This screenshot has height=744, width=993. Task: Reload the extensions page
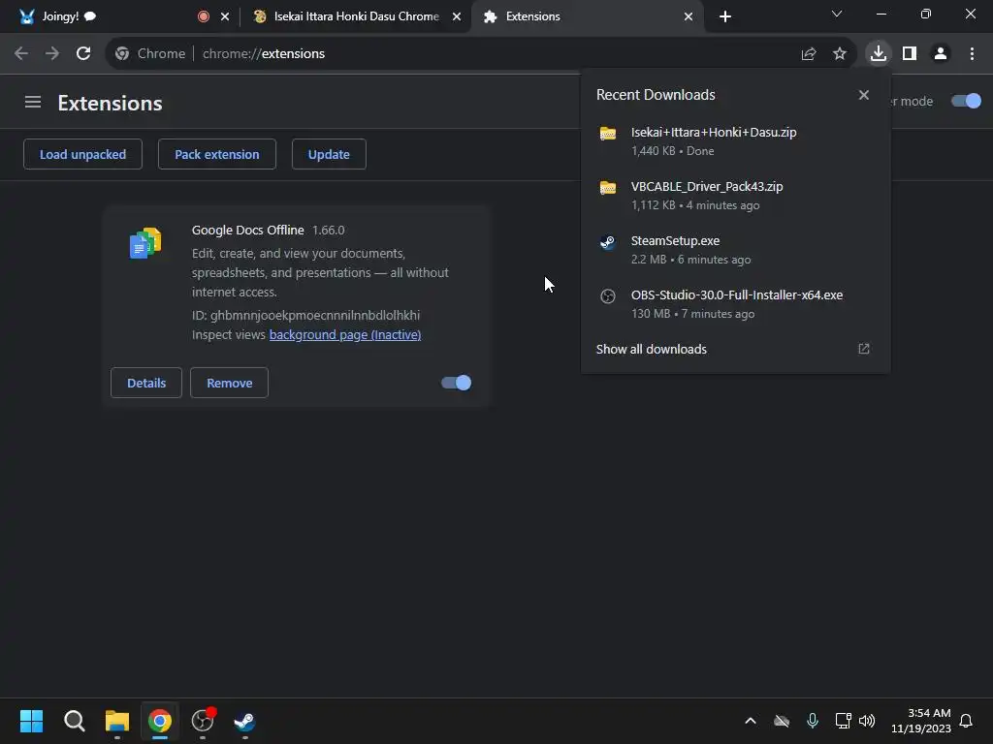[83, 54]
